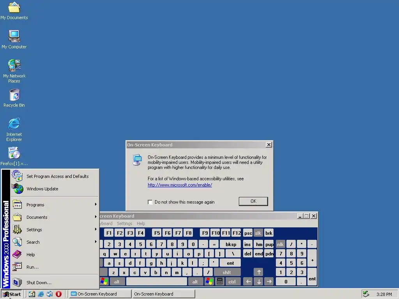This screenshot has width=399, height=299.
Task: Open My Computer desktop icon
Action: (14, 39)
